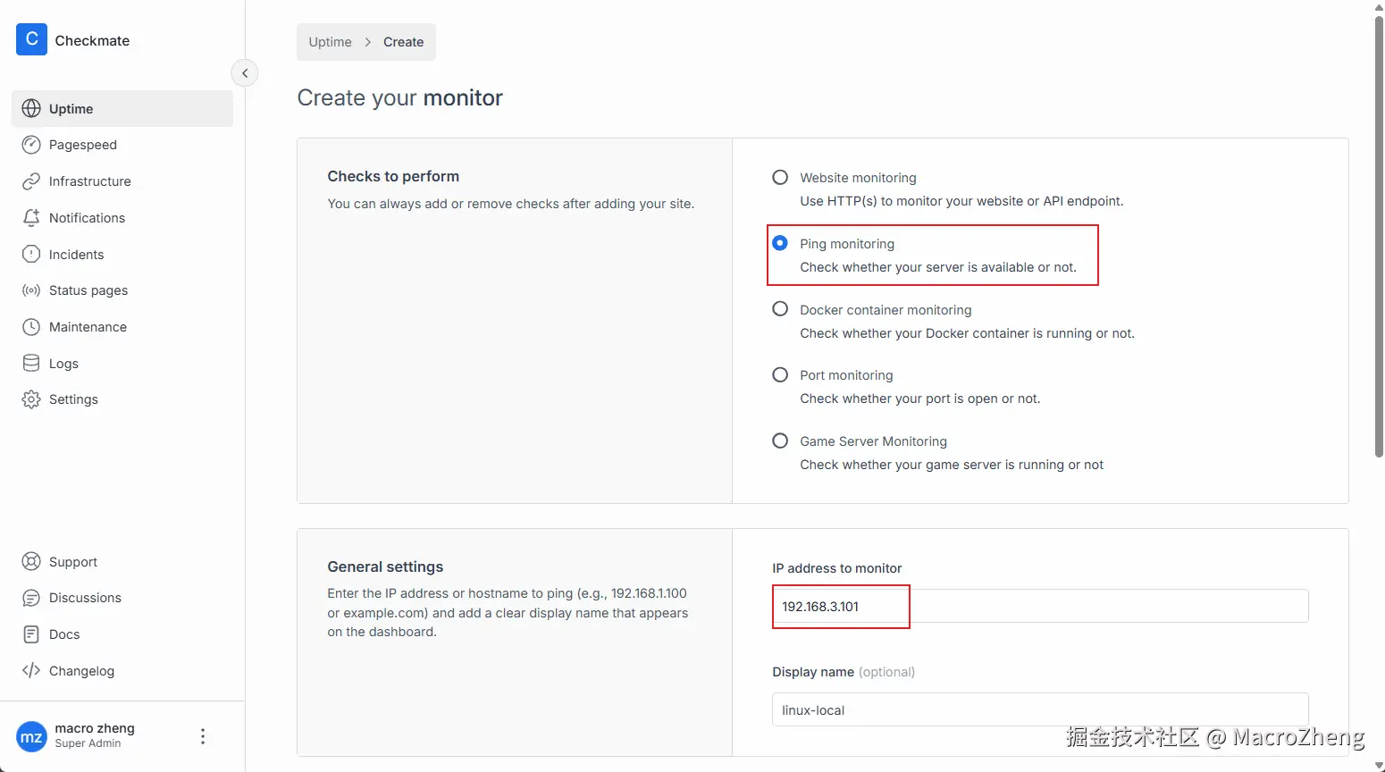Choose the Port monitoring radio button
This screenshot has width=1385, height=772.
coord(780,374)
